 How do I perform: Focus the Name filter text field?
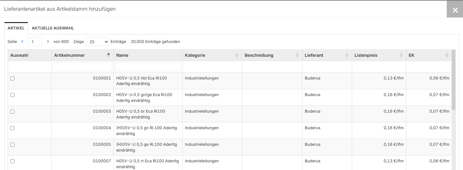point(148,67)
